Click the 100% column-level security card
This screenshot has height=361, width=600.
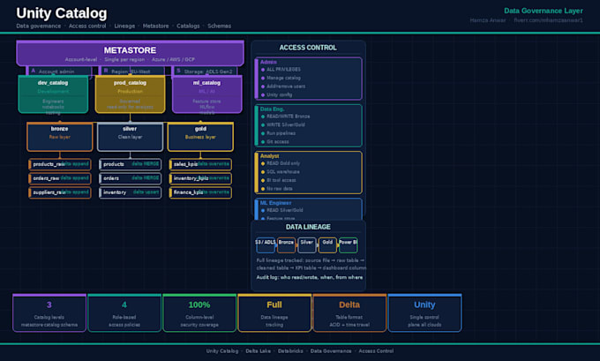[199, 312]
